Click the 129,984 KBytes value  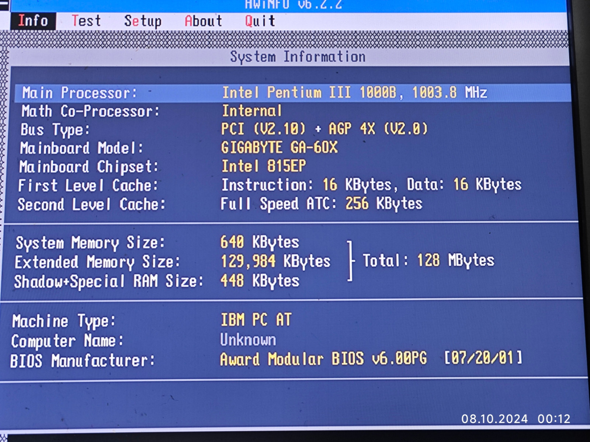pos(275,261)
